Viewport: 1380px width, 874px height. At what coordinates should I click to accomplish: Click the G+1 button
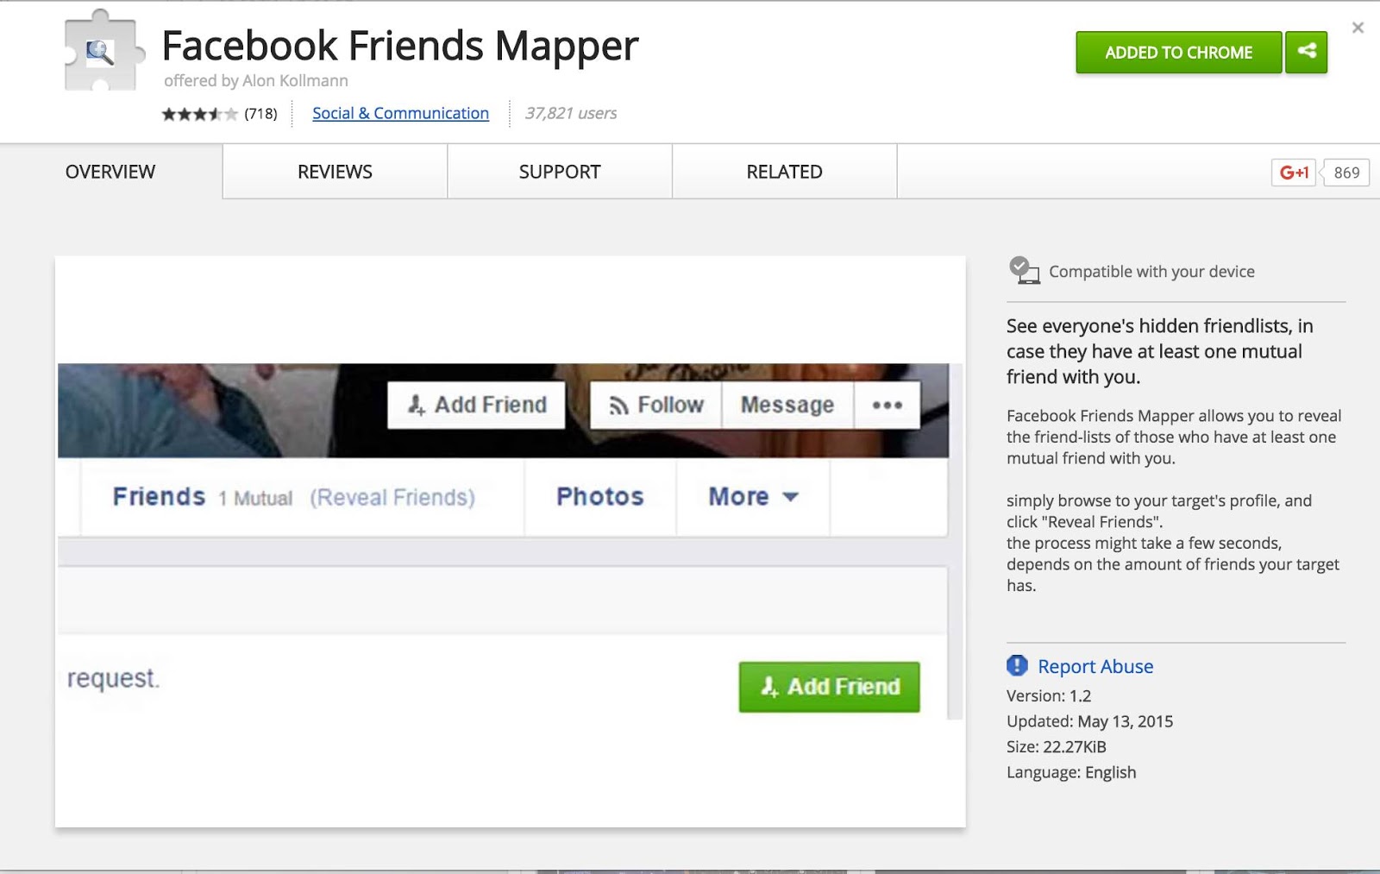click(1294, 173)
